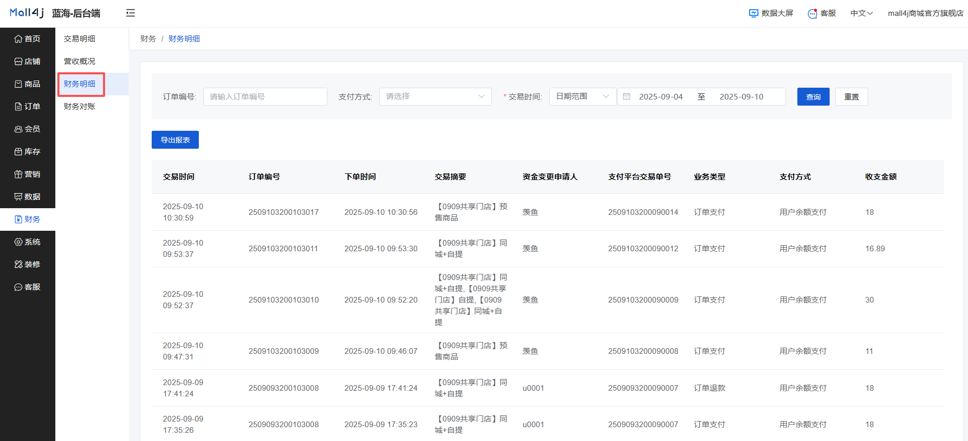
Task: Click the calendar icon in date range
Action: click(626, 96)
